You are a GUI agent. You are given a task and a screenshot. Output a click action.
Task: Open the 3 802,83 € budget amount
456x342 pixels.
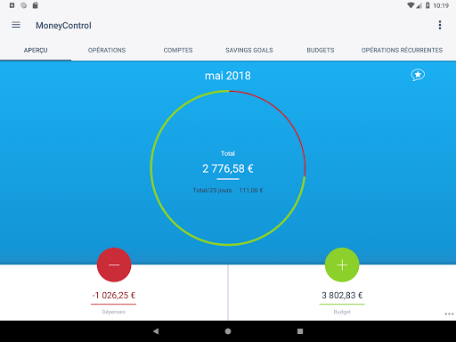tap(342, 296)
